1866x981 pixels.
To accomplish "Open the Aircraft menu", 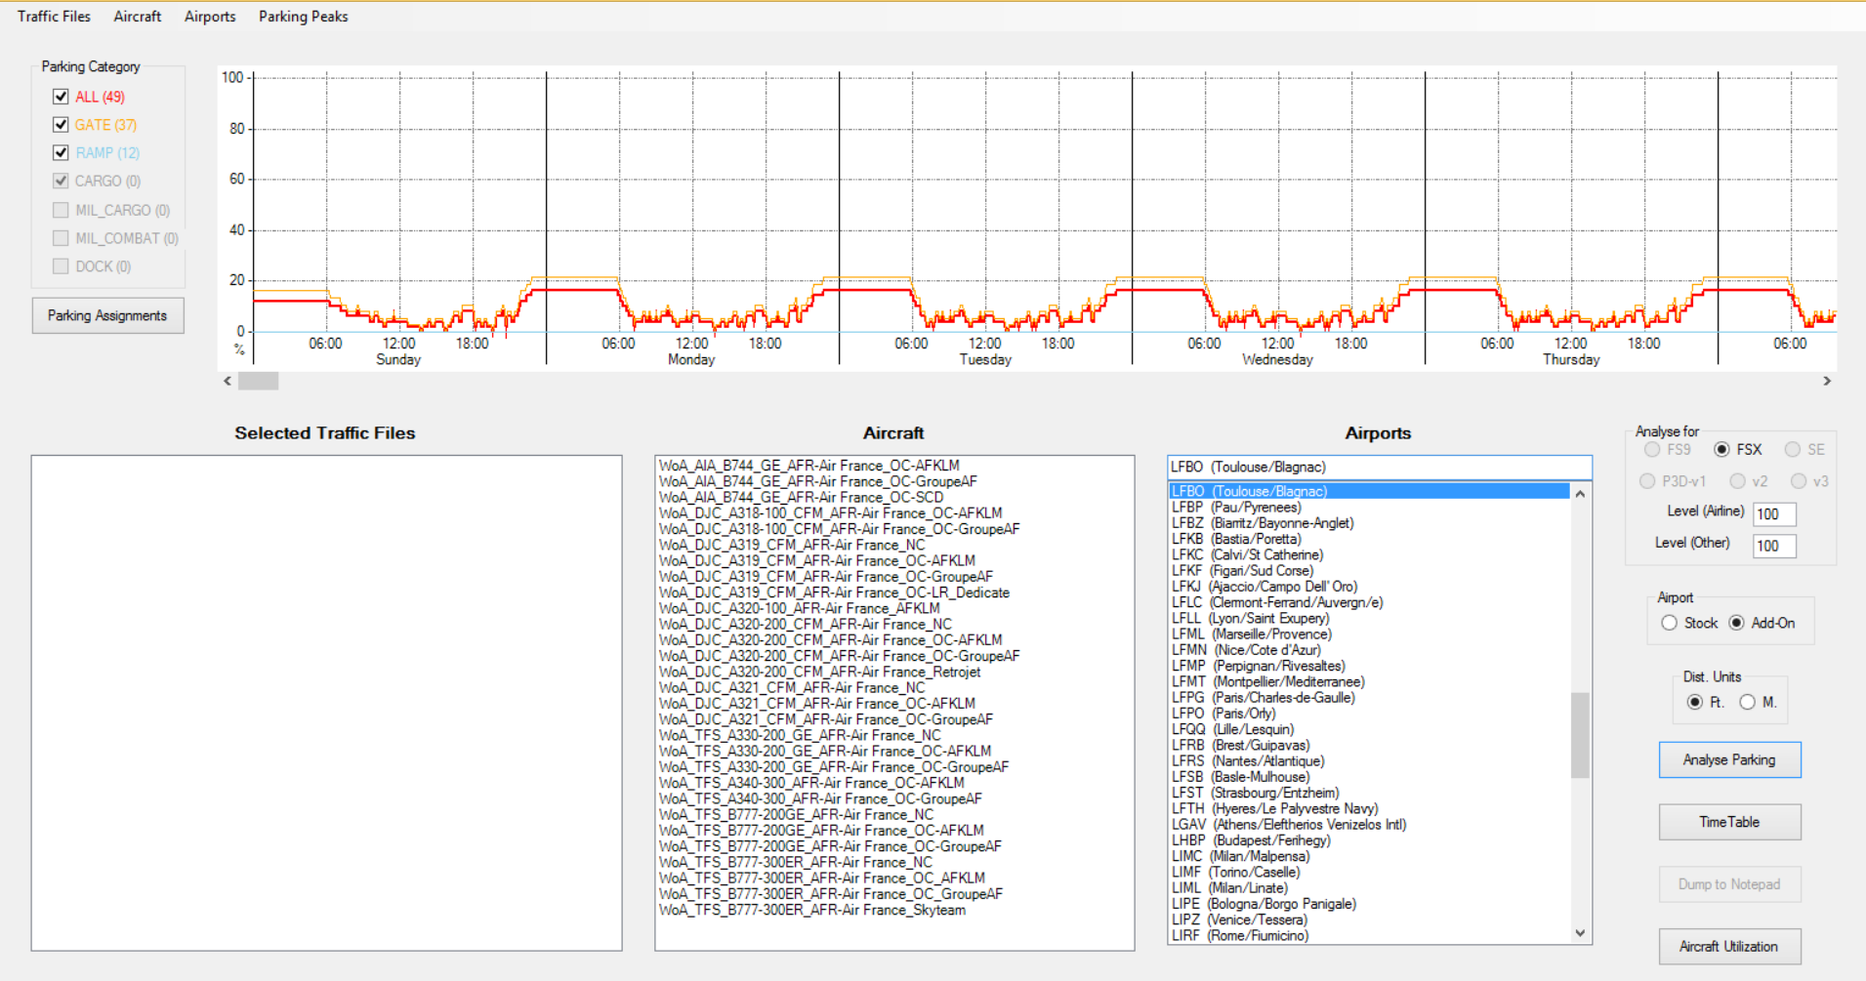I will tap(138, 17).
